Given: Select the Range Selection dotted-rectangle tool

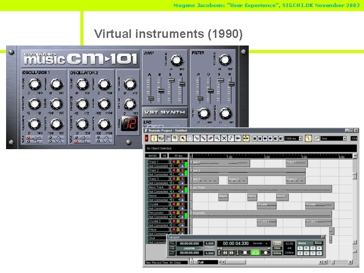Looking at the screenshot, I should pos(190,139).
